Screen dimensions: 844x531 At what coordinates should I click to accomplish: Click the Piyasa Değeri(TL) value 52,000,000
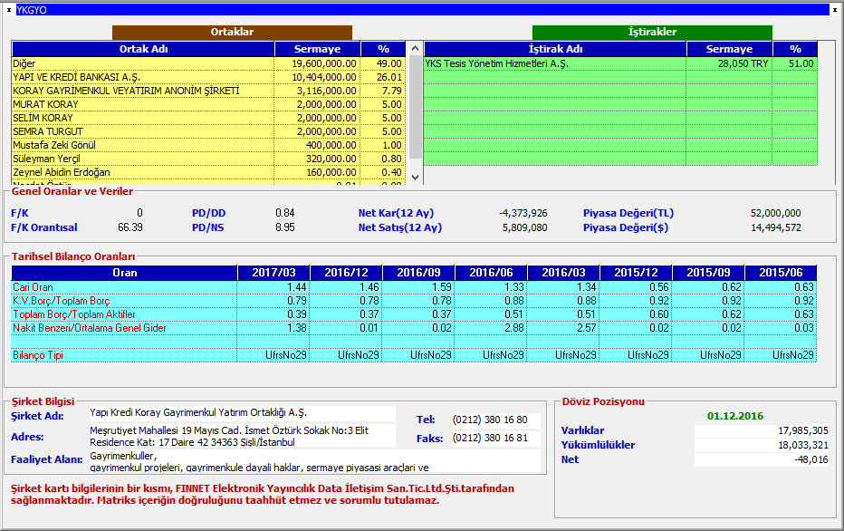pos(776,213)
